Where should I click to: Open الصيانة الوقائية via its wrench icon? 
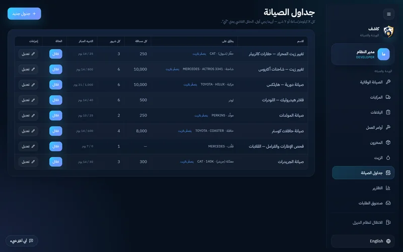click(388, 82)
